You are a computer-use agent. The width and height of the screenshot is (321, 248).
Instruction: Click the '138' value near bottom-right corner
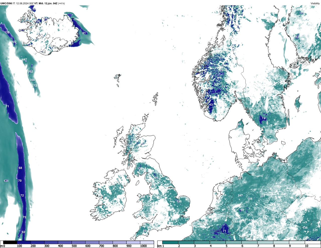(305, 228)
